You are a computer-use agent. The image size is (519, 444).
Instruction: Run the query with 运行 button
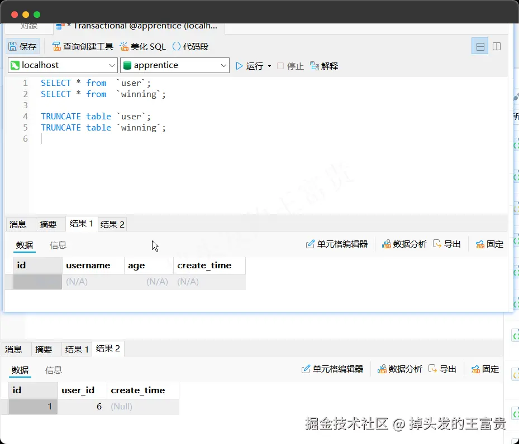point(250,66)
